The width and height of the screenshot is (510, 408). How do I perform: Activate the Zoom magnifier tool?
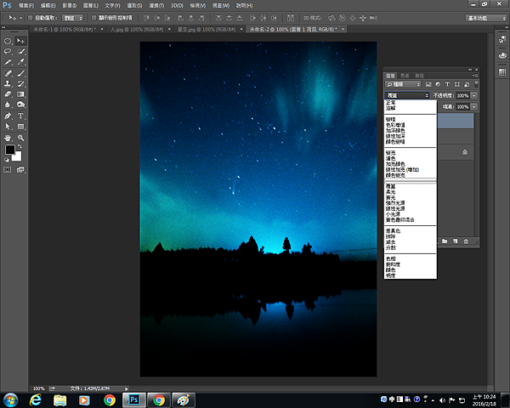(x=21, y=137)
